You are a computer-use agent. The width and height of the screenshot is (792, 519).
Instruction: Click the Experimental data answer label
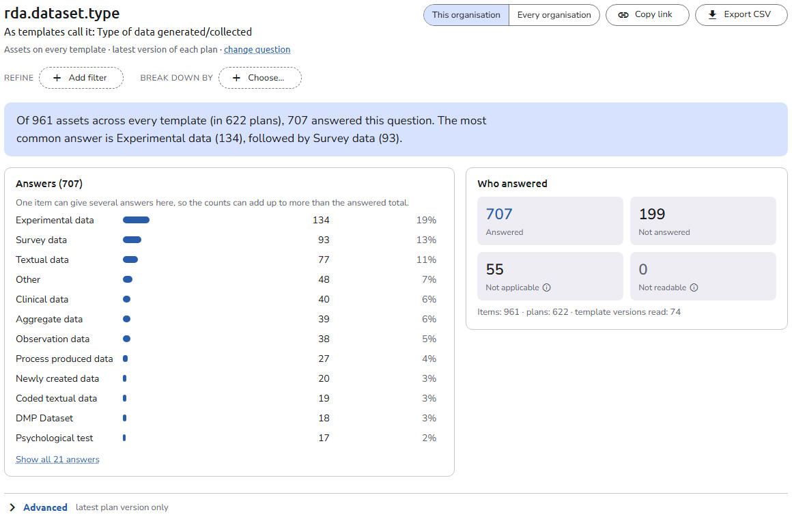point(55,221)
